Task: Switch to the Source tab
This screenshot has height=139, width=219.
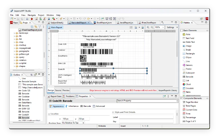Action: 58,90
